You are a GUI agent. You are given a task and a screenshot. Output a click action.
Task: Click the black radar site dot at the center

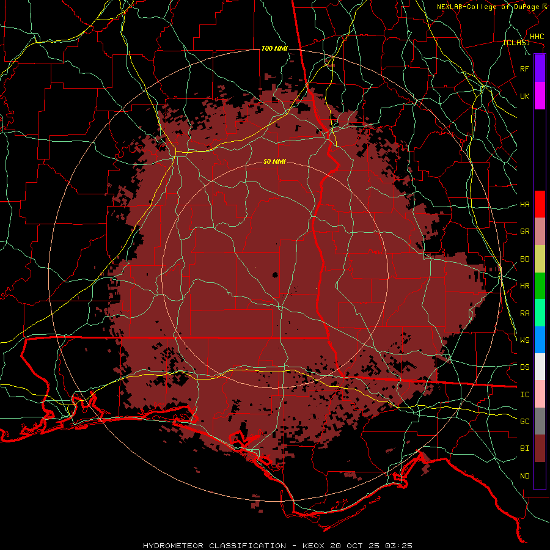[x=275, y=274]
